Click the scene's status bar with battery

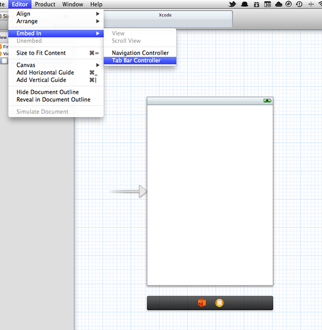pos(210,101)
